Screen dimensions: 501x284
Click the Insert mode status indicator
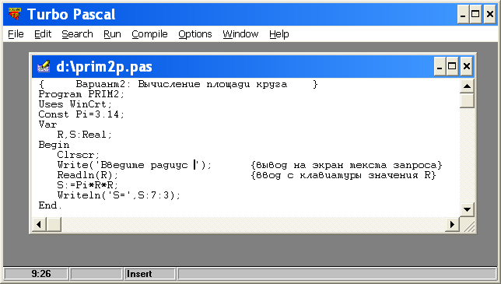coord(150,274)
